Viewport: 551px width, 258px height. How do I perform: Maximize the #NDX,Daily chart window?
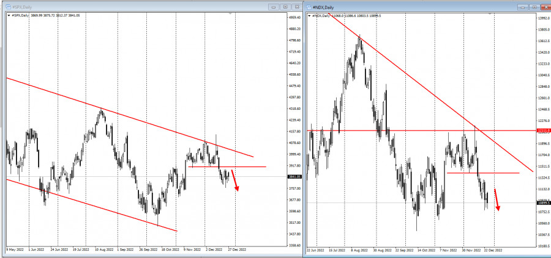click(534, 7)
